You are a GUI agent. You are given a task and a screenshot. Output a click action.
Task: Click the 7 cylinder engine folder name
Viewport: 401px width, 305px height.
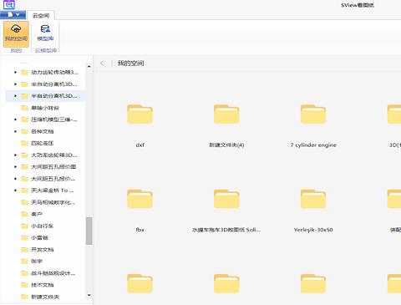coord(313,145)
